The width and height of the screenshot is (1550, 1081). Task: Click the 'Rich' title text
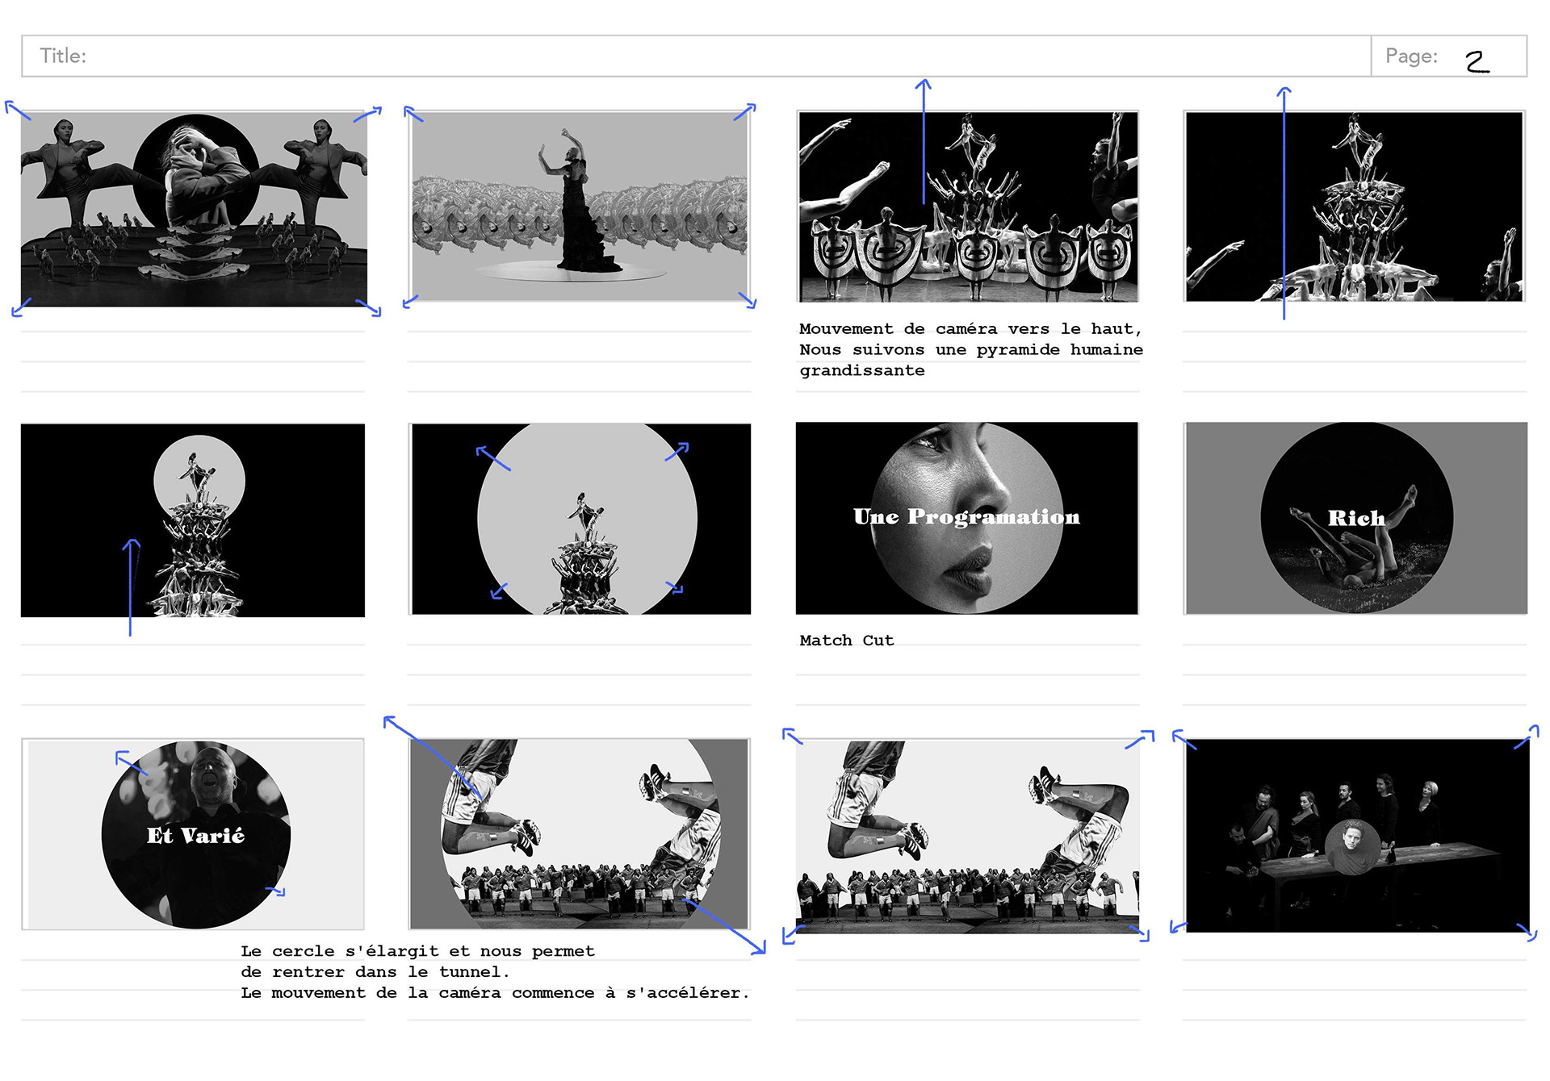(1356, 518)
